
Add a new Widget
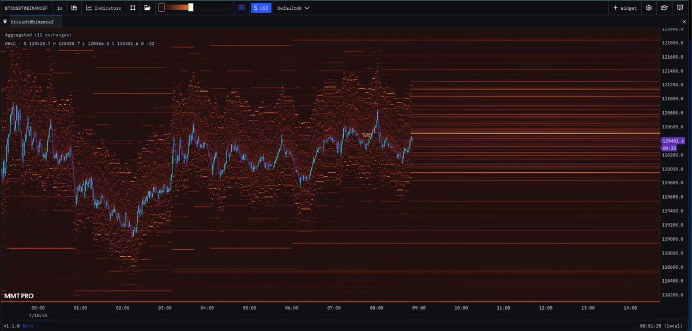click(625, 8)
